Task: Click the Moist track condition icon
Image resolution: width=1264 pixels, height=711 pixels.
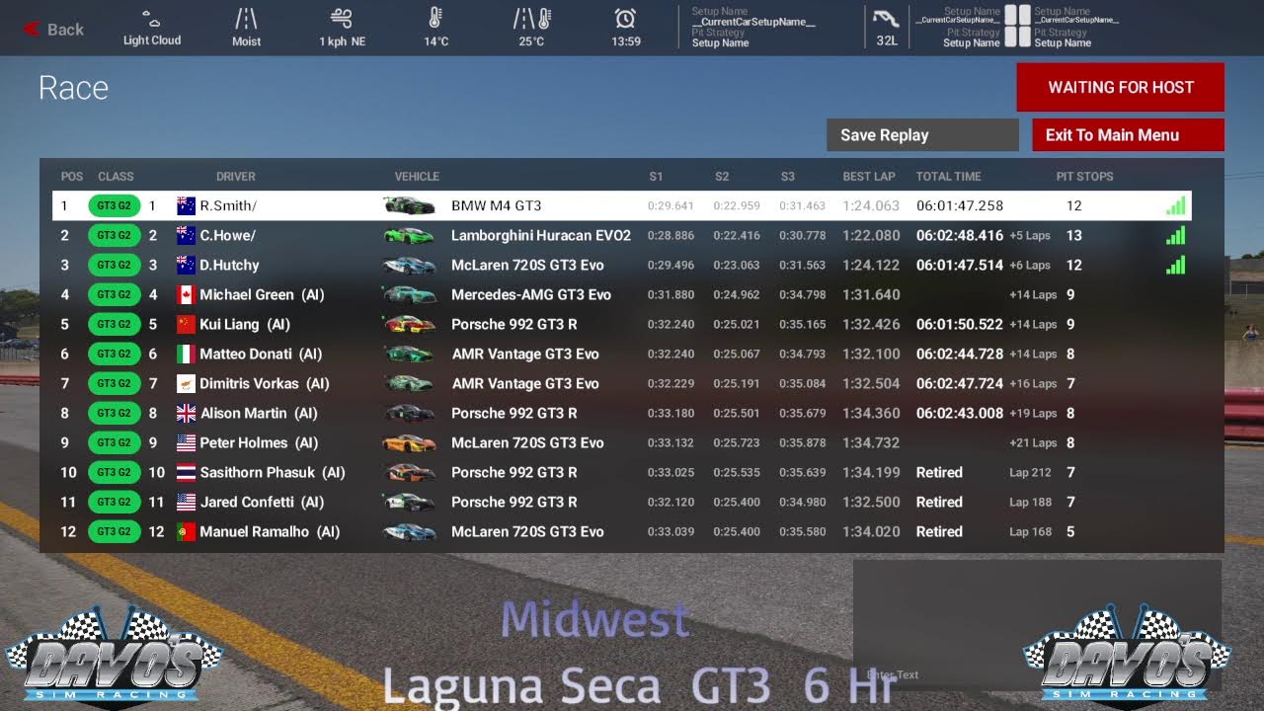Action: click(246, 19)
